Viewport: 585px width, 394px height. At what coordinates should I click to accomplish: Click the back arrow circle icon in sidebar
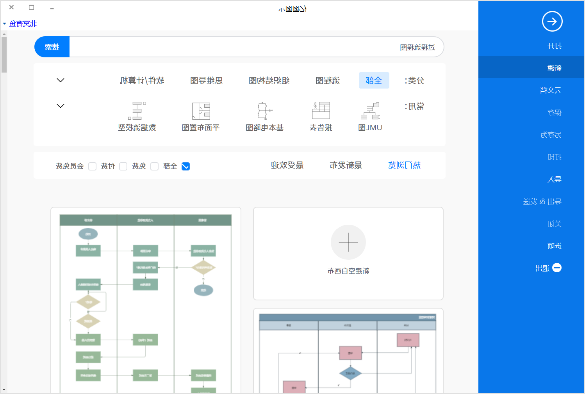[552, 21]
